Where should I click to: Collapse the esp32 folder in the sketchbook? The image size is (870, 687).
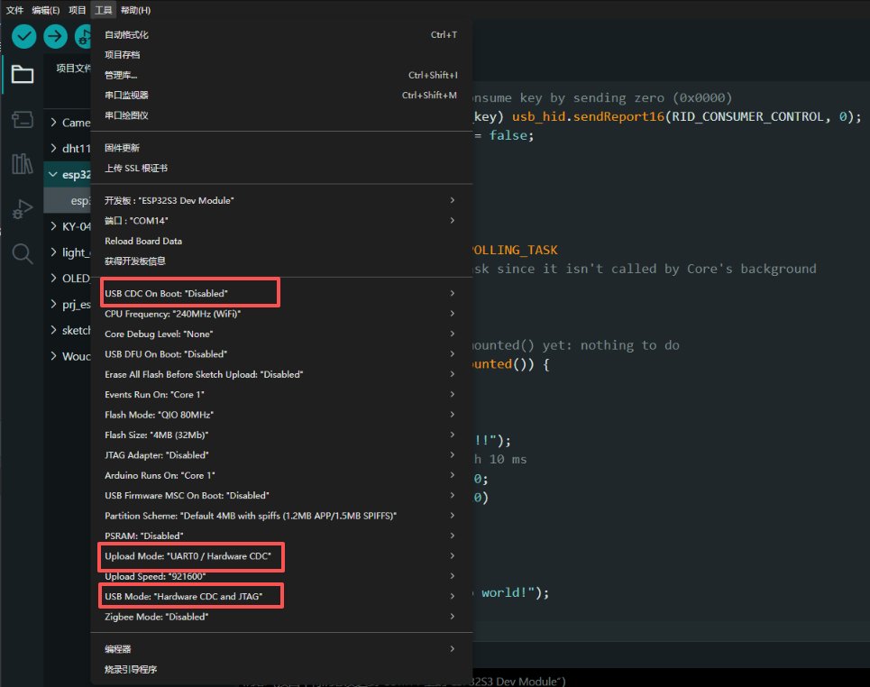coord(54,174)
